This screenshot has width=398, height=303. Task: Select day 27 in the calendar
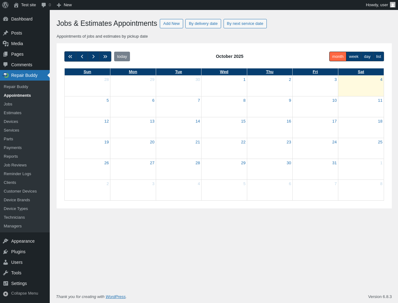[152, 163]
